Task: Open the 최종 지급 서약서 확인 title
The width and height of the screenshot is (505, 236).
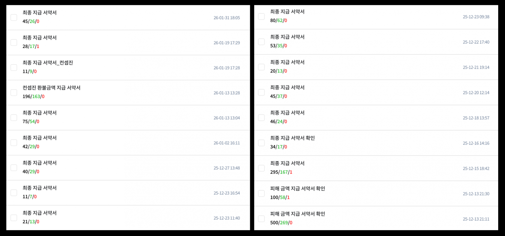Action: click(292, 138)
